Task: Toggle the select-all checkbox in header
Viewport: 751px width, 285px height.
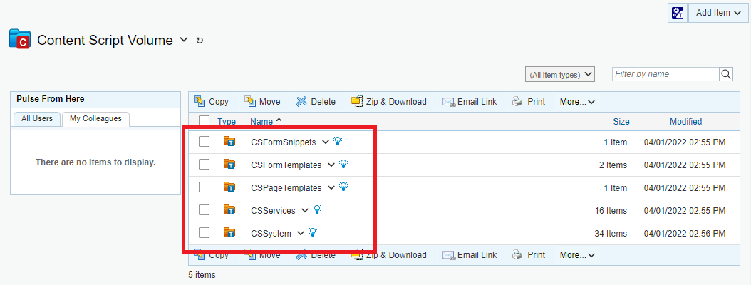Action: point(204,120)
